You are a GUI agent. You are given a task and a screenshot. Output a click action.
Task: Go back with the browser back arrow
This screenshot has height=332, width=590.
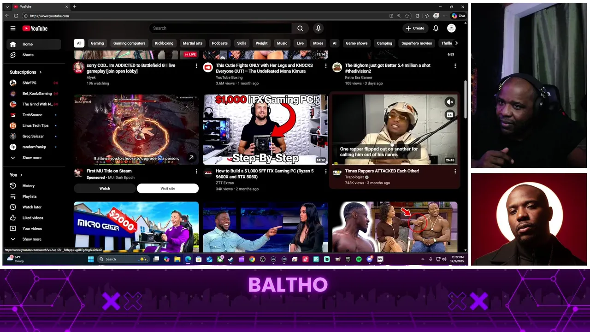(x=7, y=16)
